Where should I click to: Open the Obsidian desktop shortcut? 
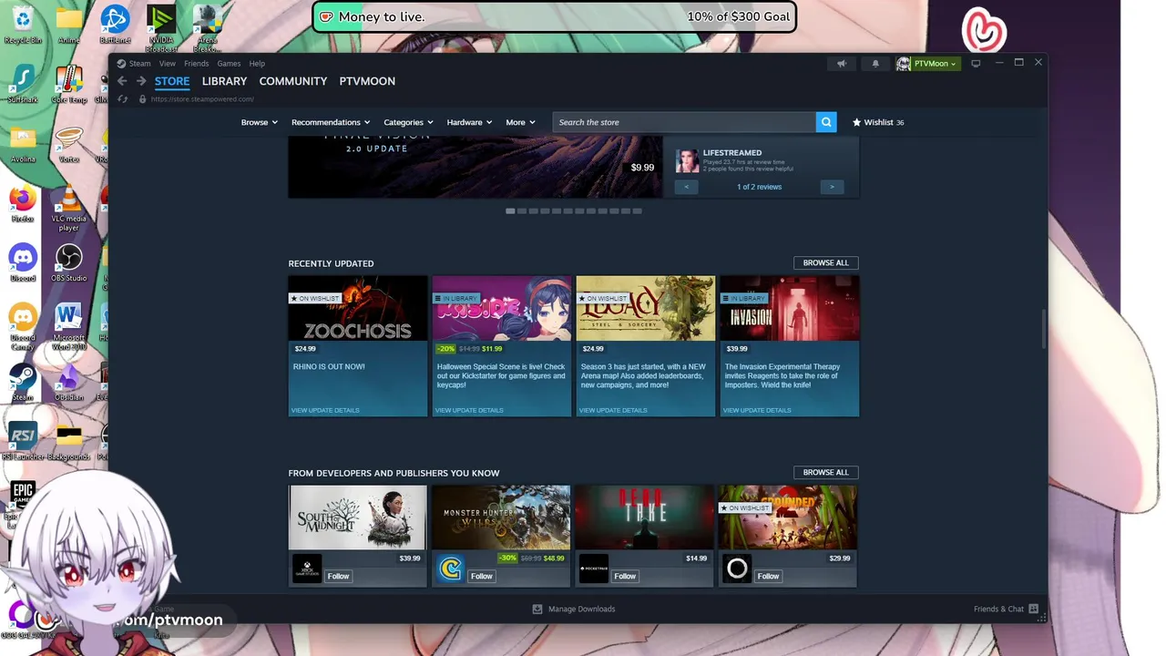68,381
